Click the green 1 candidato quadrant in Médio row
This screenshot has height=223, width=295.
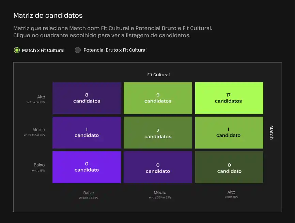click(x=229, y=132)
